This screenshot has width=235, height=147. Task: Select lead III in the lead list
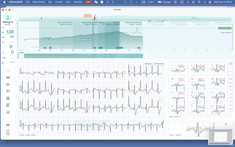click(x=231, y=75)
